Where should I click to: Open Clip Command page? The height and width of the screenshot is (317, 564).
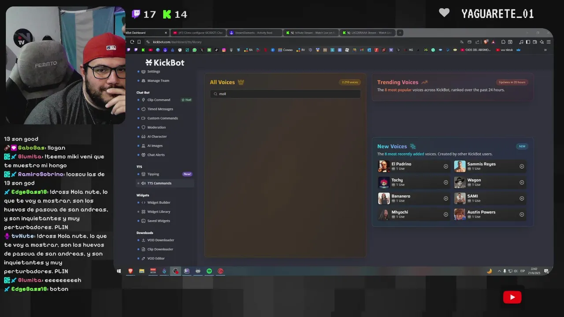tap(159, 100)
